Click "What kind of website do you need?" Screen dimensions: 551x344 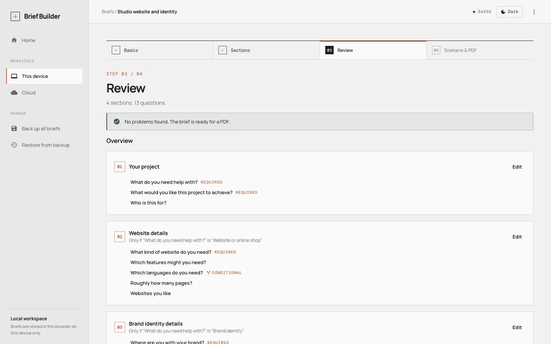(171, 252)
